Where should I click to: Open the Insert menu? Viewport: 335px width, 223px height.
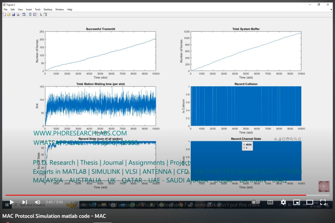[x=29, y=10]
